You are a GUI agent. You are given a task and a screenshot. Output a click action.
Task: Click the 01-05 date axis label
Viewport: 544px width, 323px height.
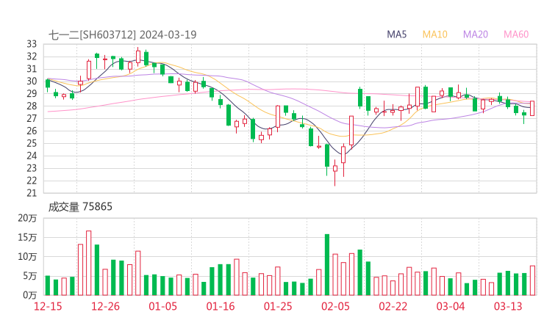tap(162, 306)
